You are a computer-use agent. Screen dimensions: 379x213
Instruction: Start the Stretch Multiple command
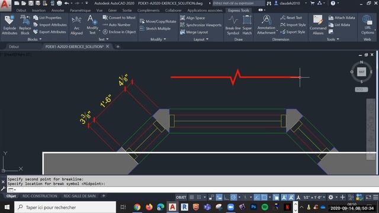(155, 28)
